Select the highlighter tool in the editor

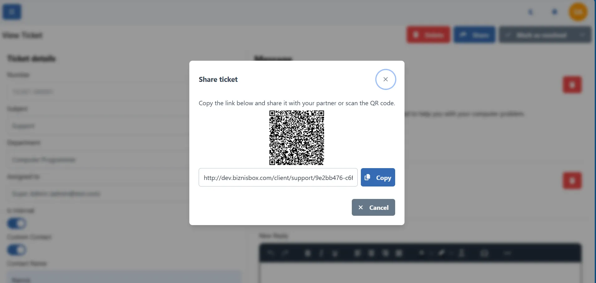click(x=442, y=253)
